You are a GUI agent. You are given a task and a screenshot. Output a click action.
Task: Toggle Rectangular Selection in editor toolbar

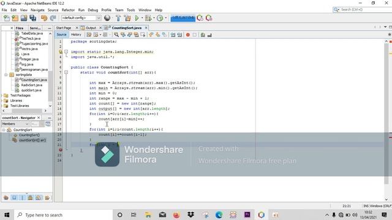click(143, 35)
